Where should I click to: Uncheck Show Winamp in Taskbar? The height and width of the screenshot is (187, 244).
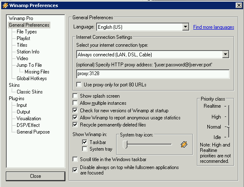click(85, 142)
